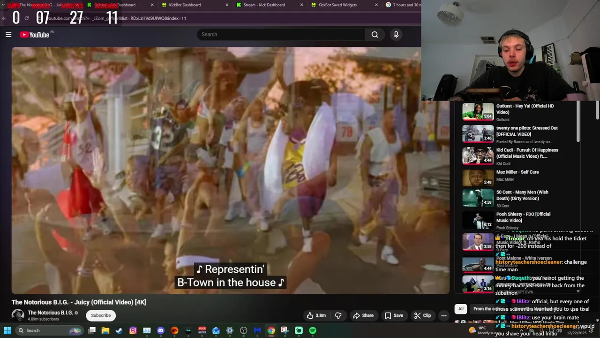Share the Juicy video
600x338 pixels.
click(x=363, y=315)
